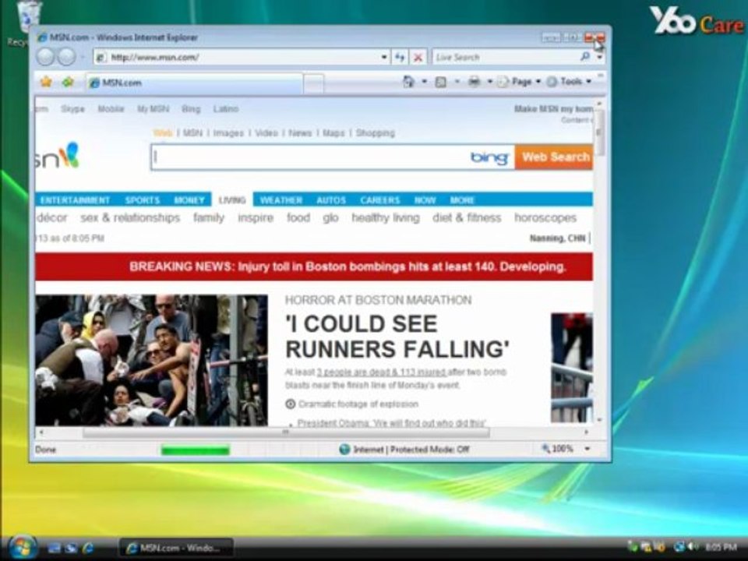Click the Home toolbar icon
This screenshot has height=561, width=748.
coord(409,82)
